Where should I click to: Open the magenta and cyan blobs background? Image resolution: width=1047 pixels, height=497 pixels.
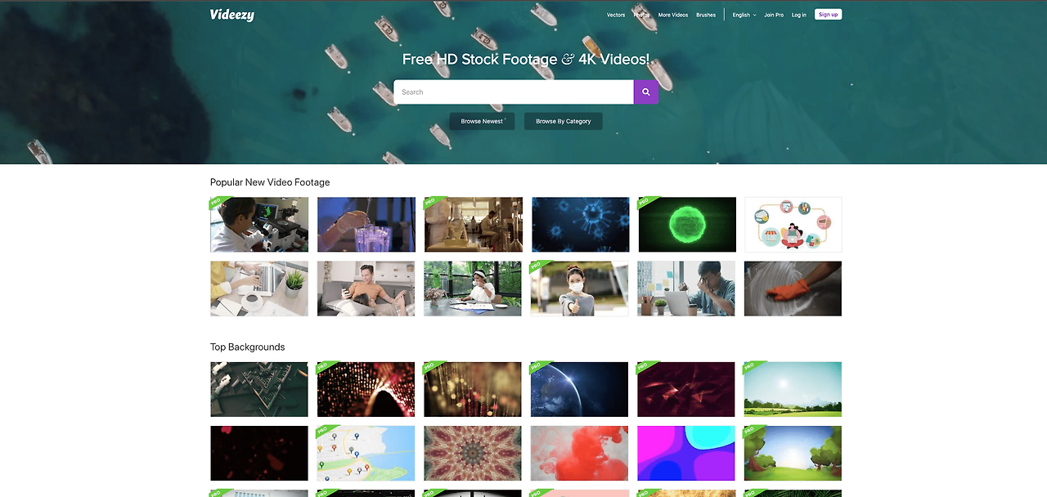click(x=686, y=453)
